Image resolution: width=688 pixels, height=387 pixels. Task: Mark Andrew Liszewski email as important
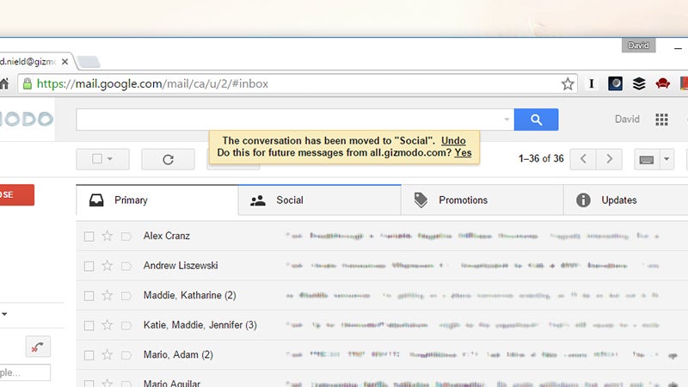coord(126,266)
